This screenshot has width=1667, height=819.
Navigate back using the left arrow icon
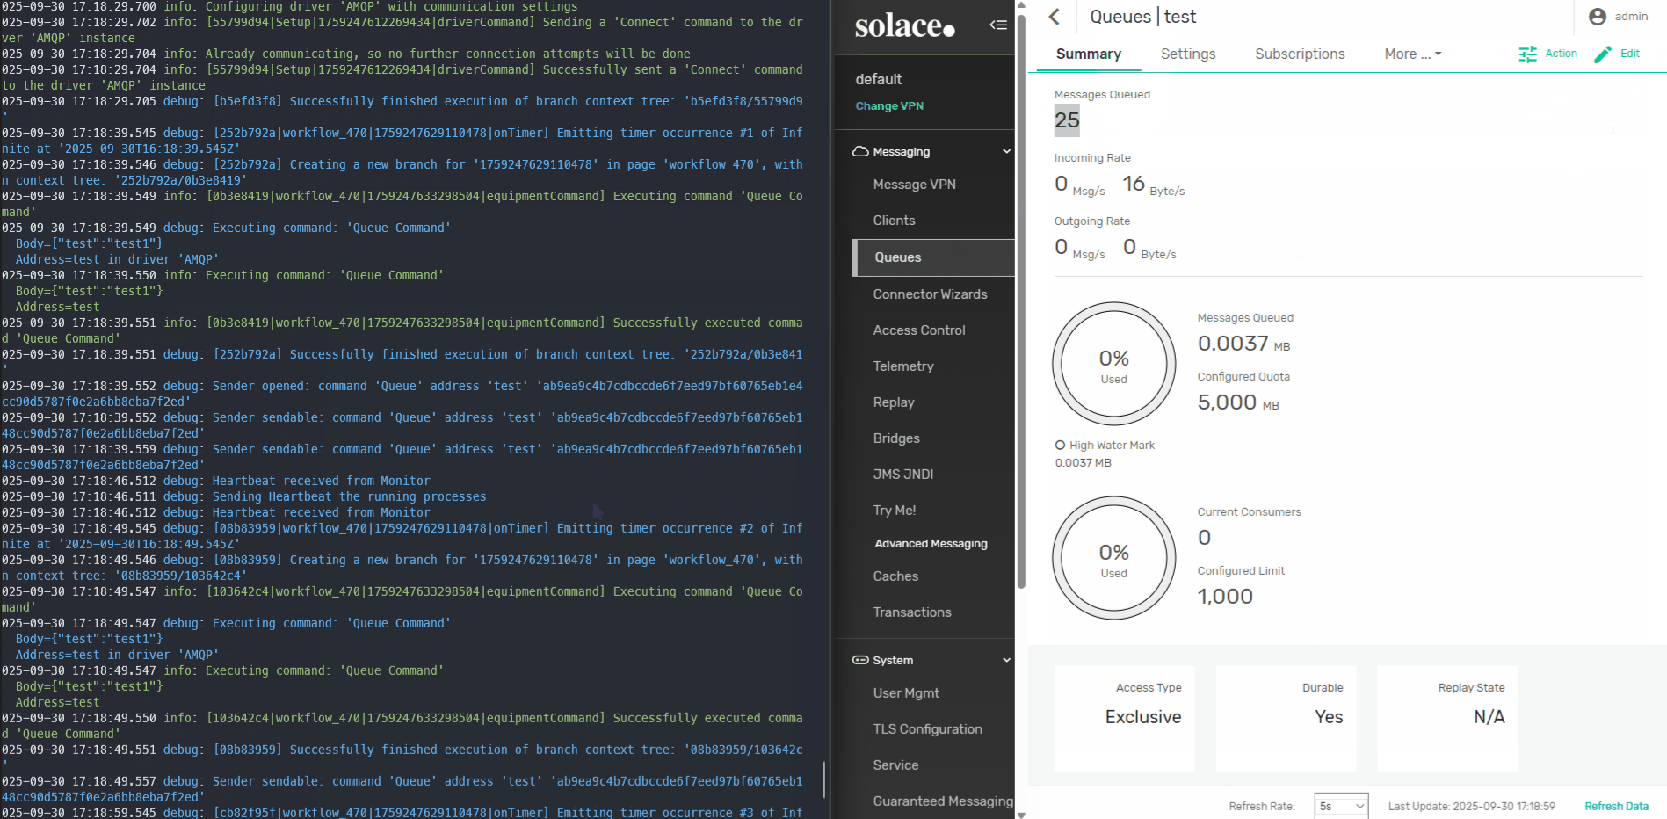[1054, 17]
